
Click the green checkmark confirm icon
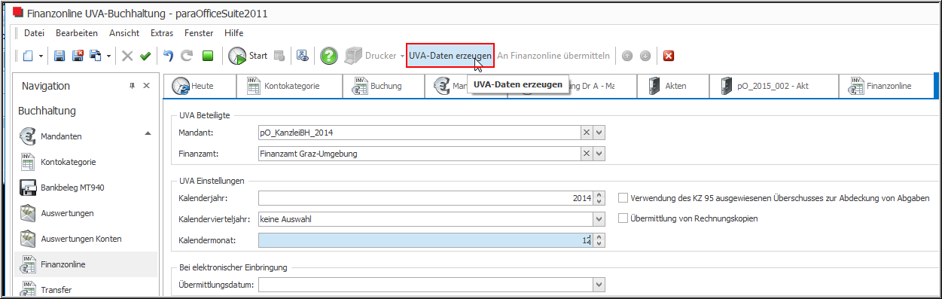pyautogui.click(x=145, y=56)
